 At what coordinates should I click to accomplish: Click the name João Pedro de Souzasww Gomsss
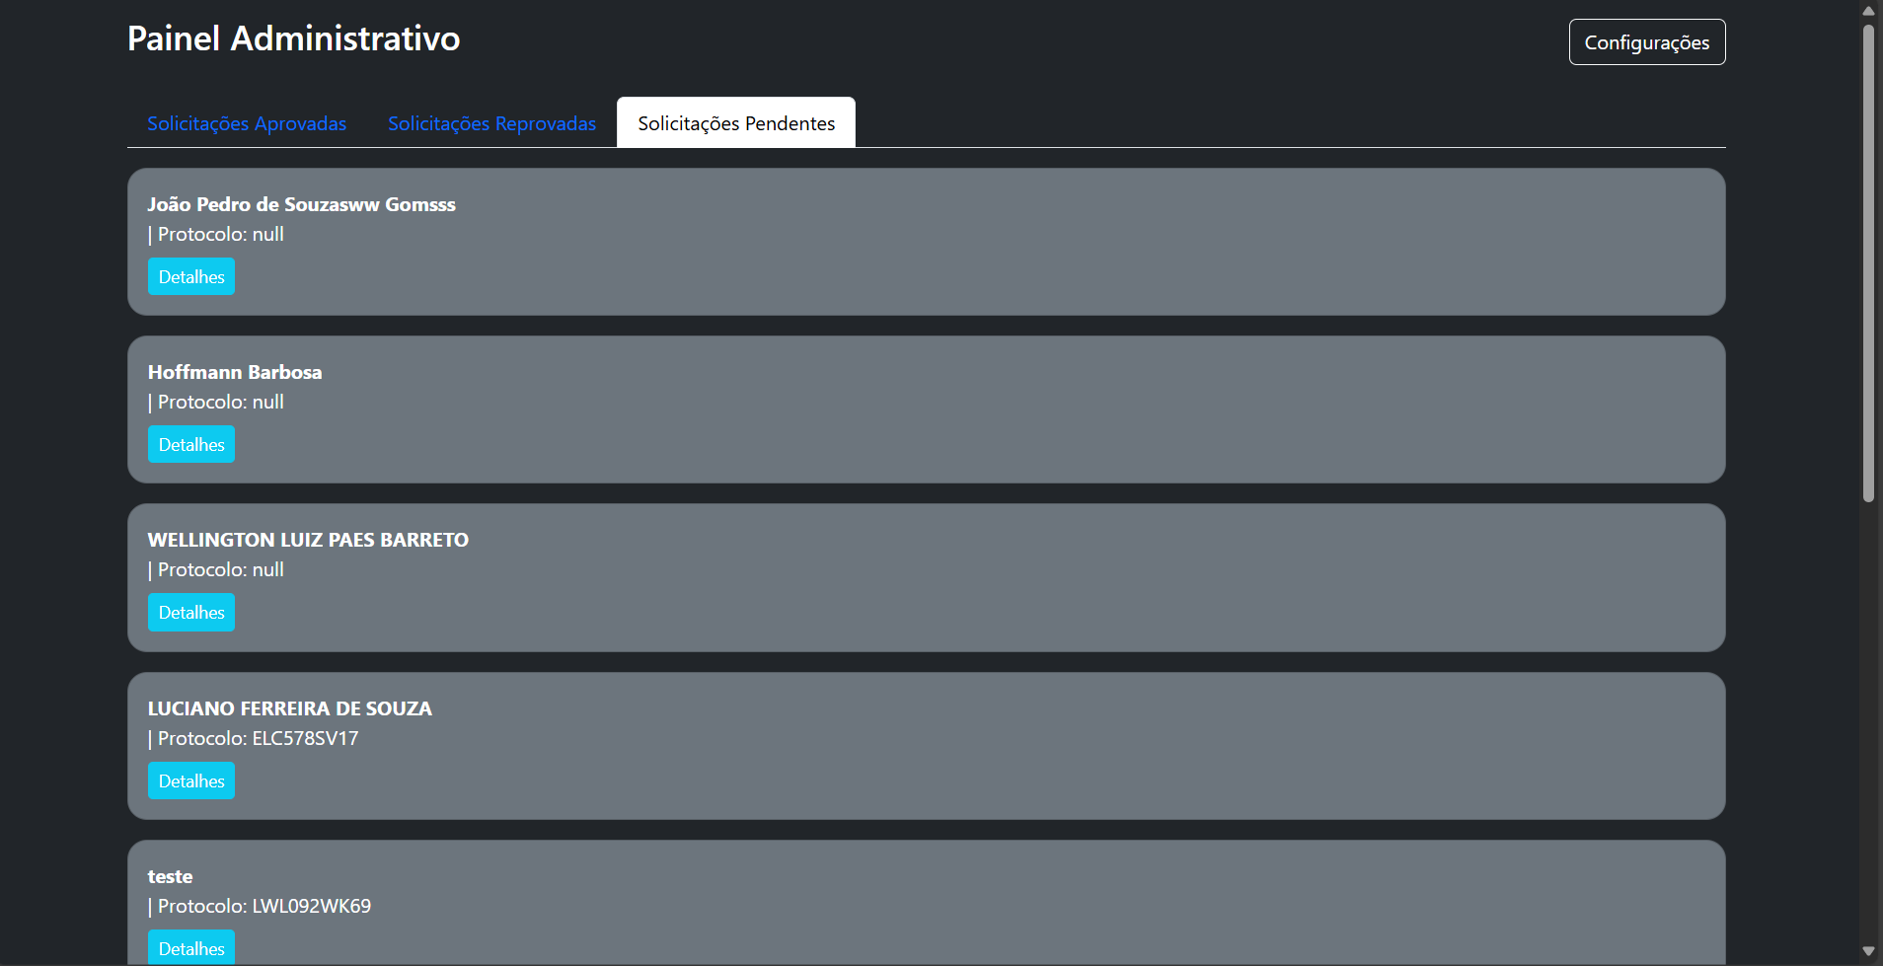pos(301,204)
